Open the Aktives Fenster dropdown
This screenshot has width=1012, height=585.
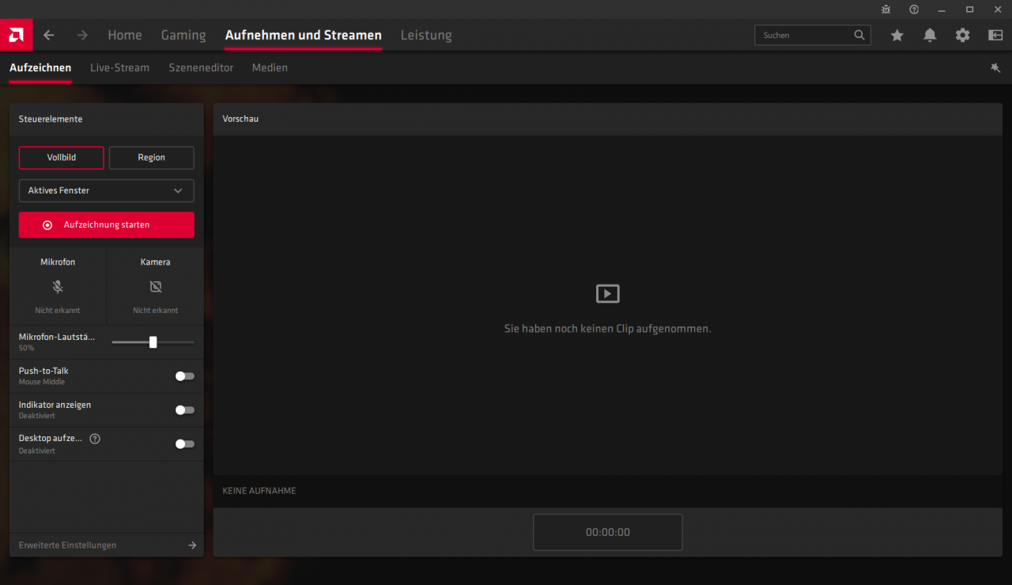(x=107, y=191)
